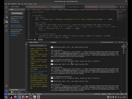Click the code minimap
The width and height of the screenshot is (132, 99).
pyautogui.click(x=121, y=16)
